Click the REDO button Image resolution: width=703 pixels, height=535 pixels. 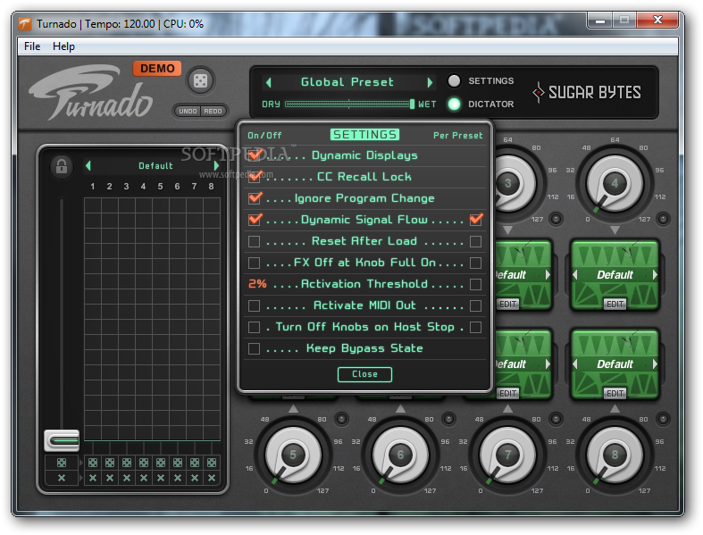(x=213, y=112)
